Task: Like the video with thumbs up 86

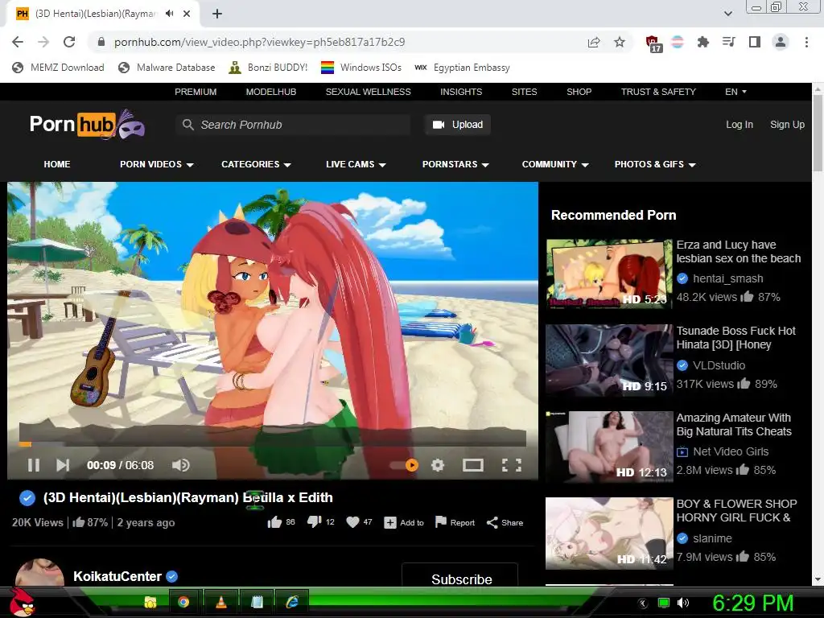Action: coord(281,522)
